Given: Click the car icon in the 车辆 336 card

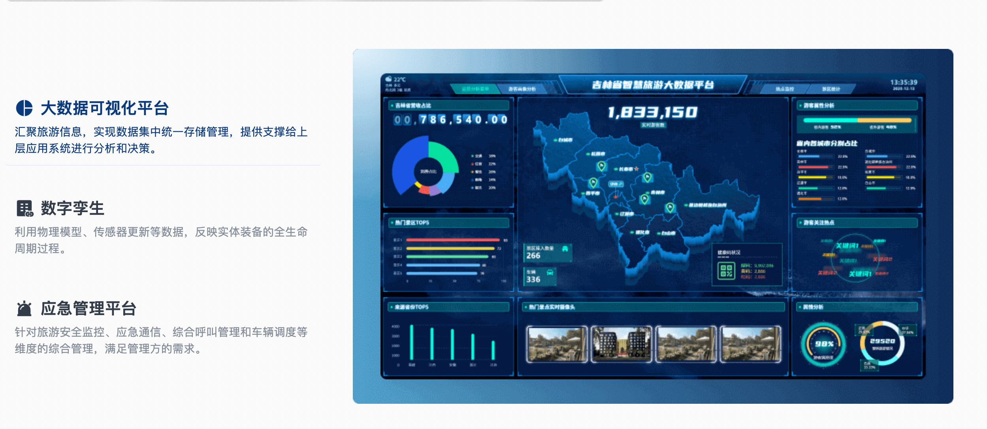Looking at the screenshot, I should pos(550,272).
